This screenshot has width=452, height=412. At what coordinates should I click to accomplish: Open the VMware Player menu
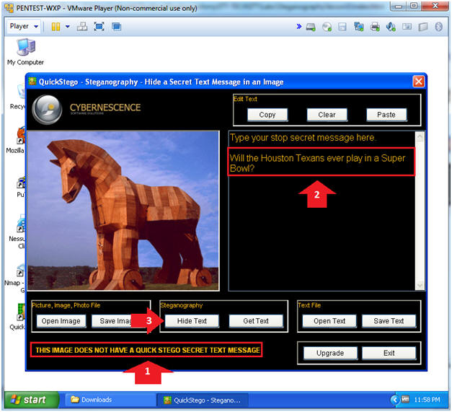24,26
